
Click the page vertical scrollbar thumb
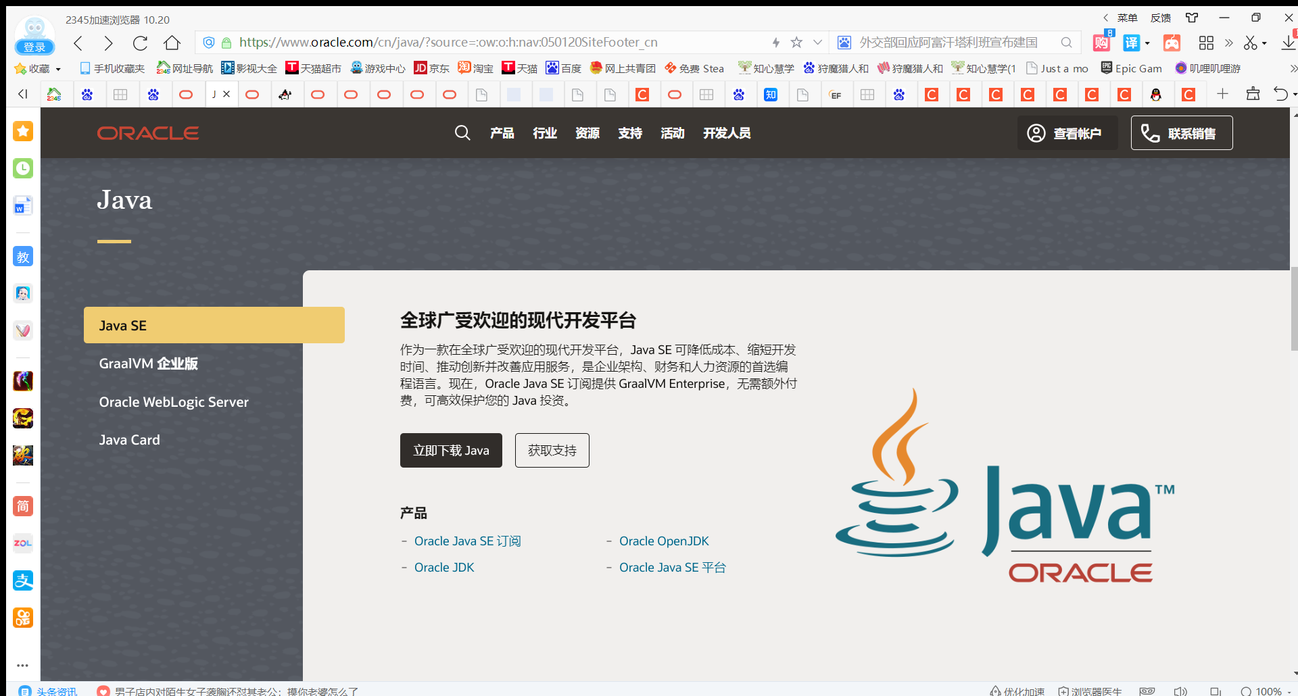1294,308
